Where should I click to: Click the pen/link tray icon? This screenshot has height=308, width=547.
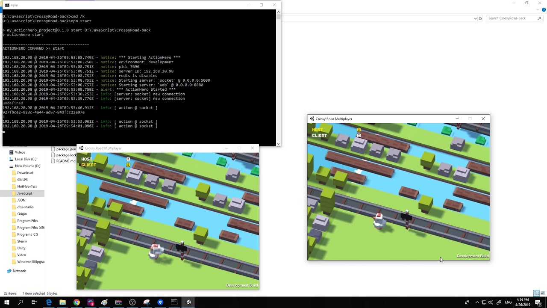(498, 302)
